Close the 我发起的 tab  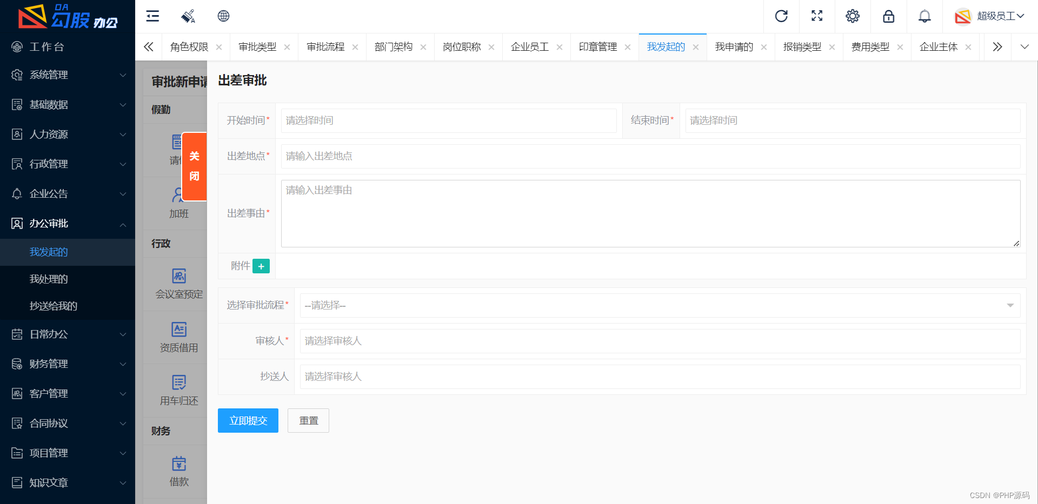point(696,47)
